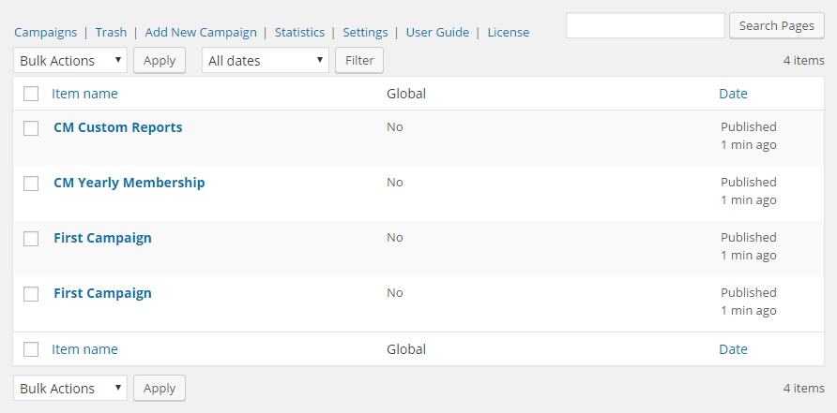Open the License page link
837x413 pixels.
509,33
